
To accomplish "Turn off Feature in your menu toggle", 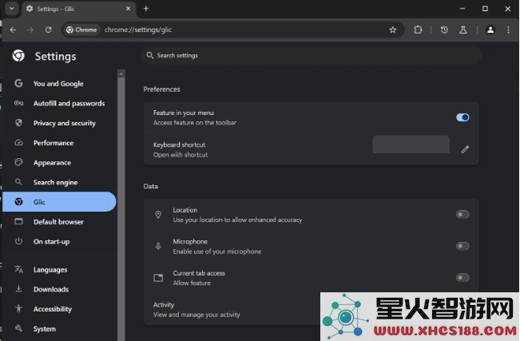I will [x=462, y=117].
